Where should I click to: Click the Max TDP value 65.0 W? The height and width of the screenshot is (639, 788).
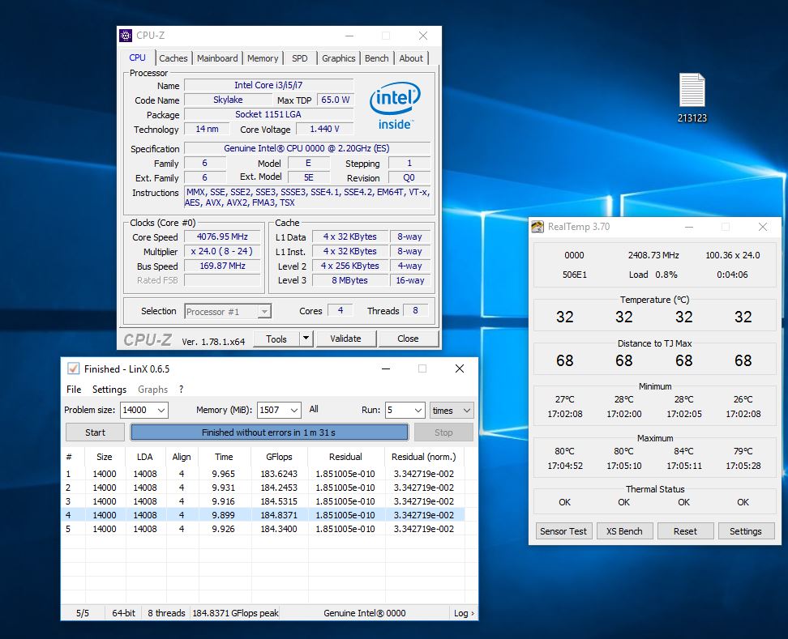[335, 100]
